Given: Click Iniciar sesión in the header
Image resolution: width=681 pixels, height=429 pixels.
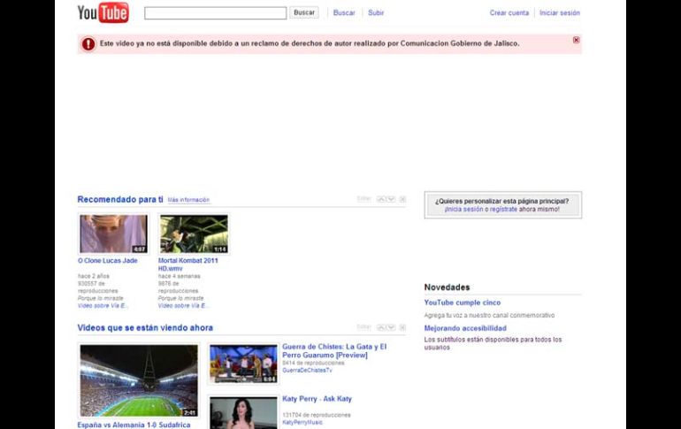Looking at the screenshot, I should pyautogui.click(x=560, y=13).
